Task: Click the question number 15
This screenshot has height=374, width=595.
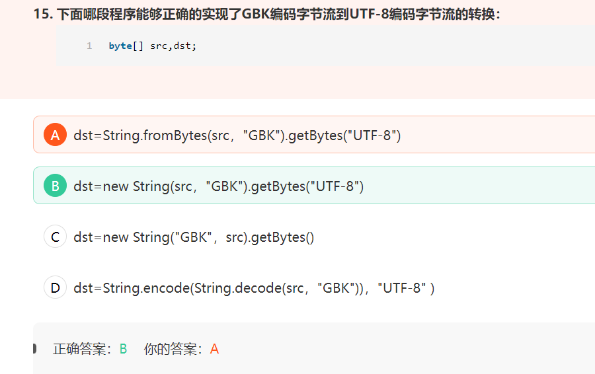Action: tap(42, 14)
